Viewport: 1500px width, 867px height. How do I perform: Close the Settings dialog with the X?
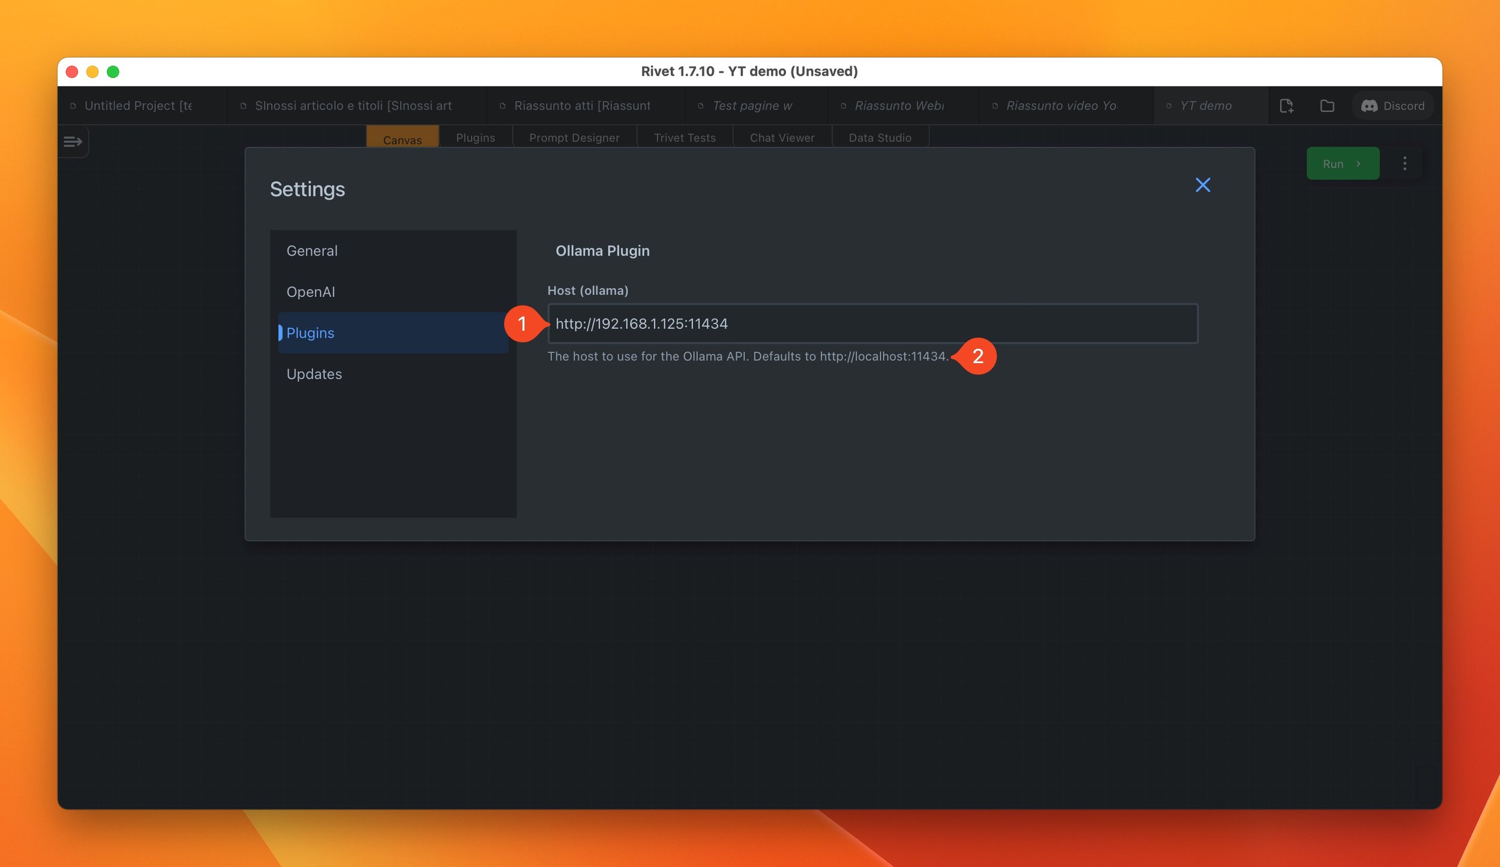1202,185
